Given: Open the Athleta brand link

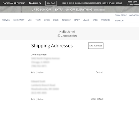Looking at the screenshot, I should (x=35, y=3).
